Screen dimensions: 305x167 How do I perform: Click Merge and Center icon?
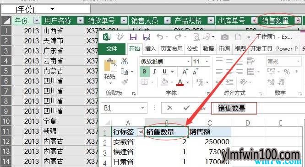coord(251,72)
